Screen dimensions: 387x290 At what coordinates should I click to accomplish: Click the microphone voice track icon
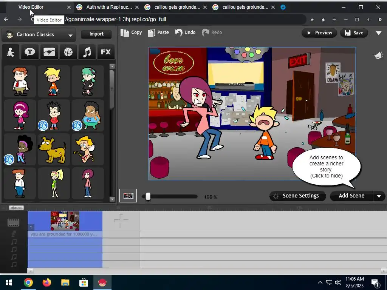14,233
